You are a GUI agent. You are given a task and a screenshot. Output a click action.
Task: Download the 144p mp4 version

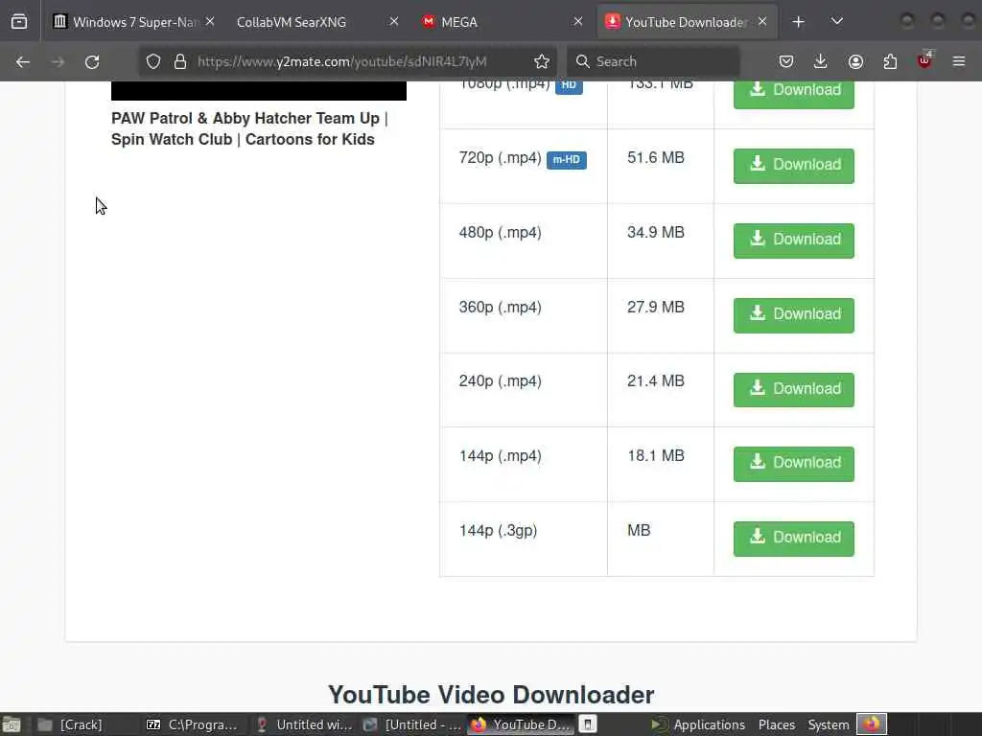(793, 464)
